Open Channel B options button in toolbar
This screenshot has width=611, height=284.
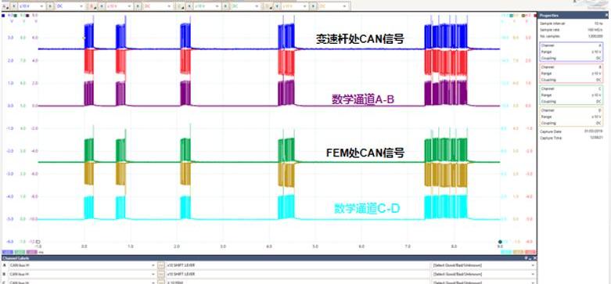click(x=92, y=6)
